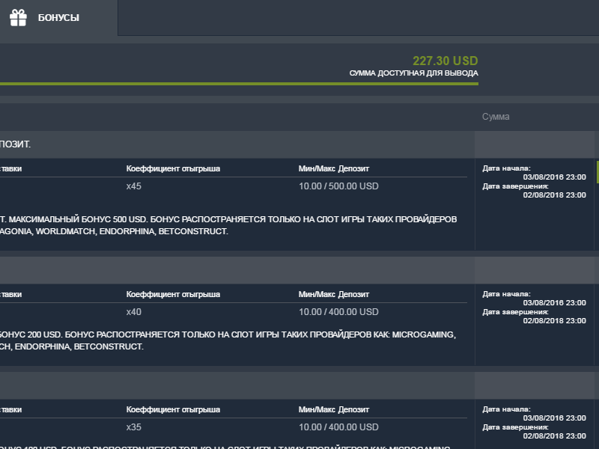This screenshot has height=449, width=599.
Task: Click the x35 wagering coefficient value
Action: tap(134, 427)
